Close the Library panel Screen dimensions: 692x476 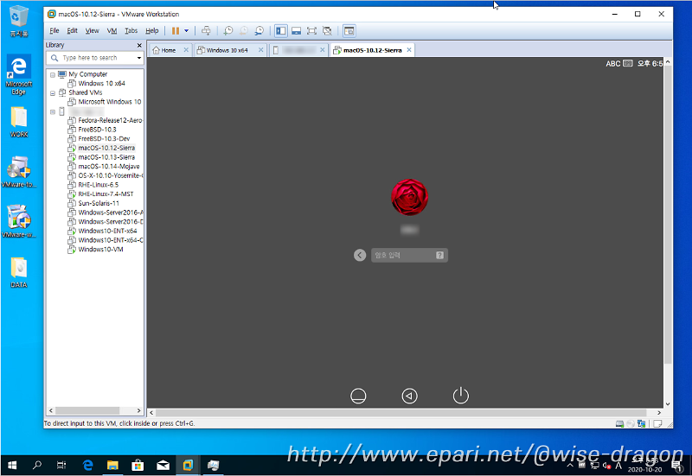click(x=139, y=46)
